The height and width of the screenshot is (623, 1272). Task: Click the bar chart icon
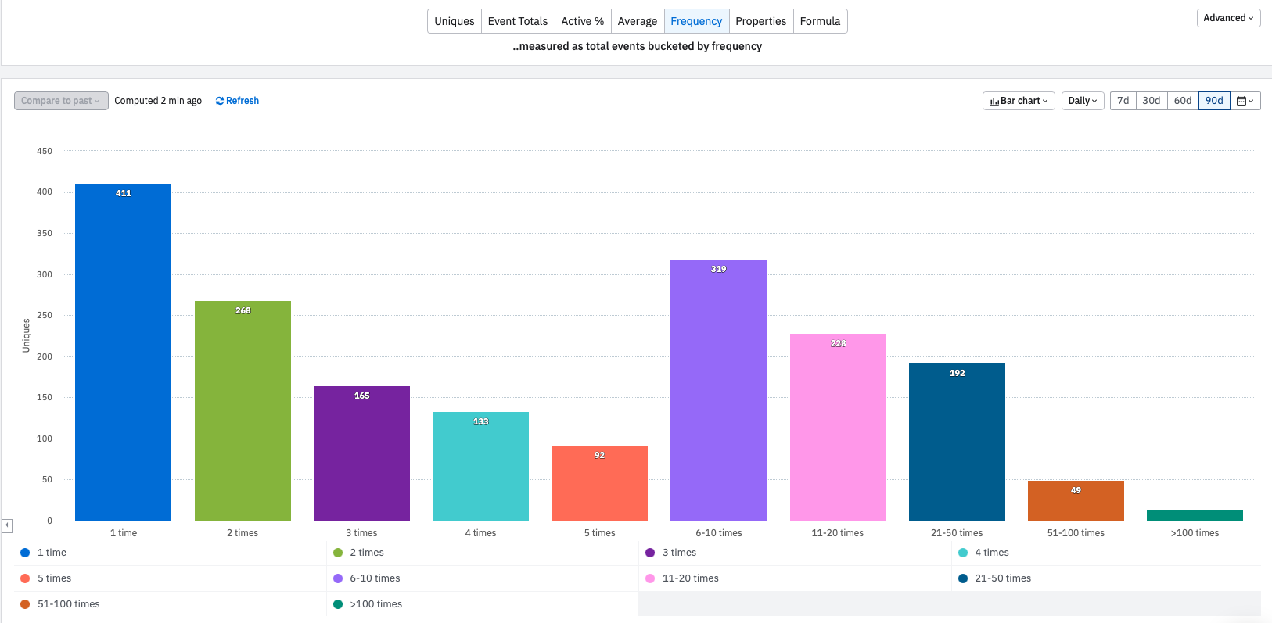click(994, 101)
